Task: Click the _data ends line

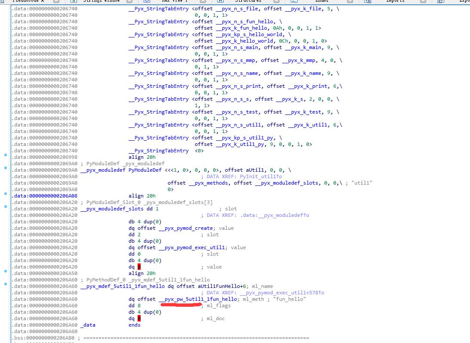Action: point(111,325)
